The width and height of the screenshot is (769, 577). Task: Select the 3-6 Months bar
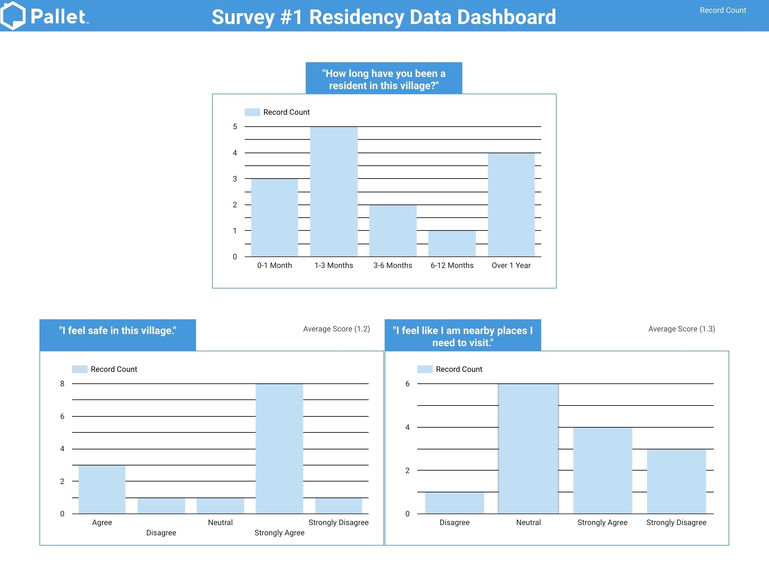[393, 231]
